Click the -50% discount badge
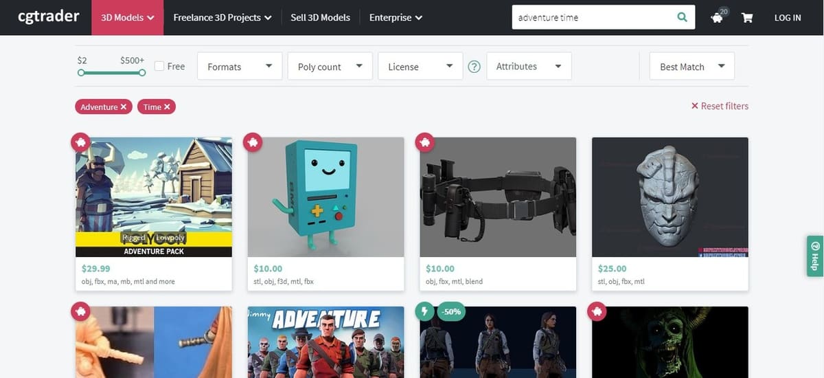The image size is (824, 378). [x=451, y=311]
